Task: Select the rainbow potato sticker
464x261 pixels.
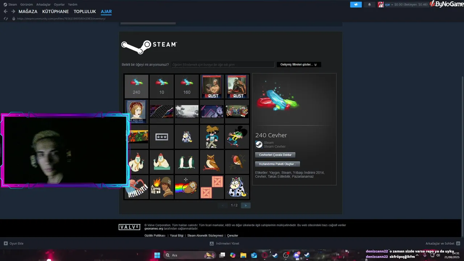Action: click(187, 187)
